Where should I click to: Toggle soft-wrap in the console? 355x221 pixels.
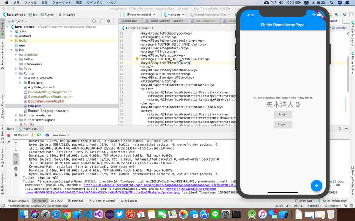point(16,156)
